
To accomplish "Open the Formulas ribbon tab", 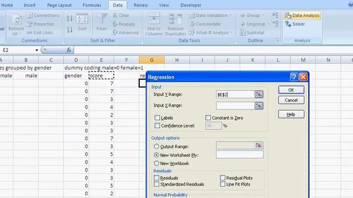I will click(x=92, y=5).
